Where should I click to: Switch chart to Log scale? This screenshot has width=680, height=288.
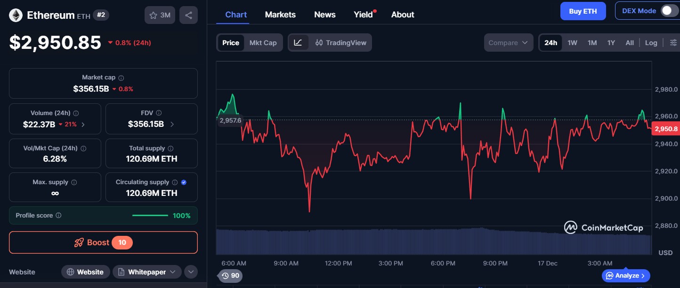tap(651, 42)
